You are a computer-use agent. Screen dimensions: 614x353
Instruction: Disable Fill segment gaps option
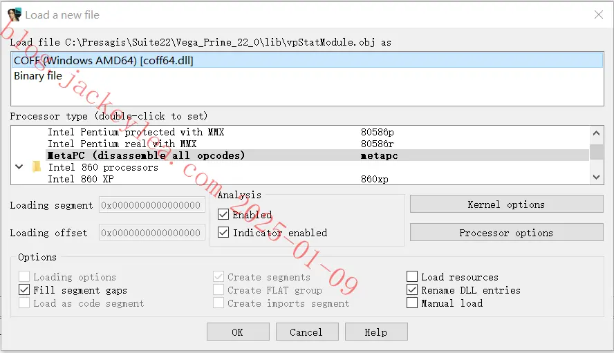pyautogui.click(x=24, y=289)
